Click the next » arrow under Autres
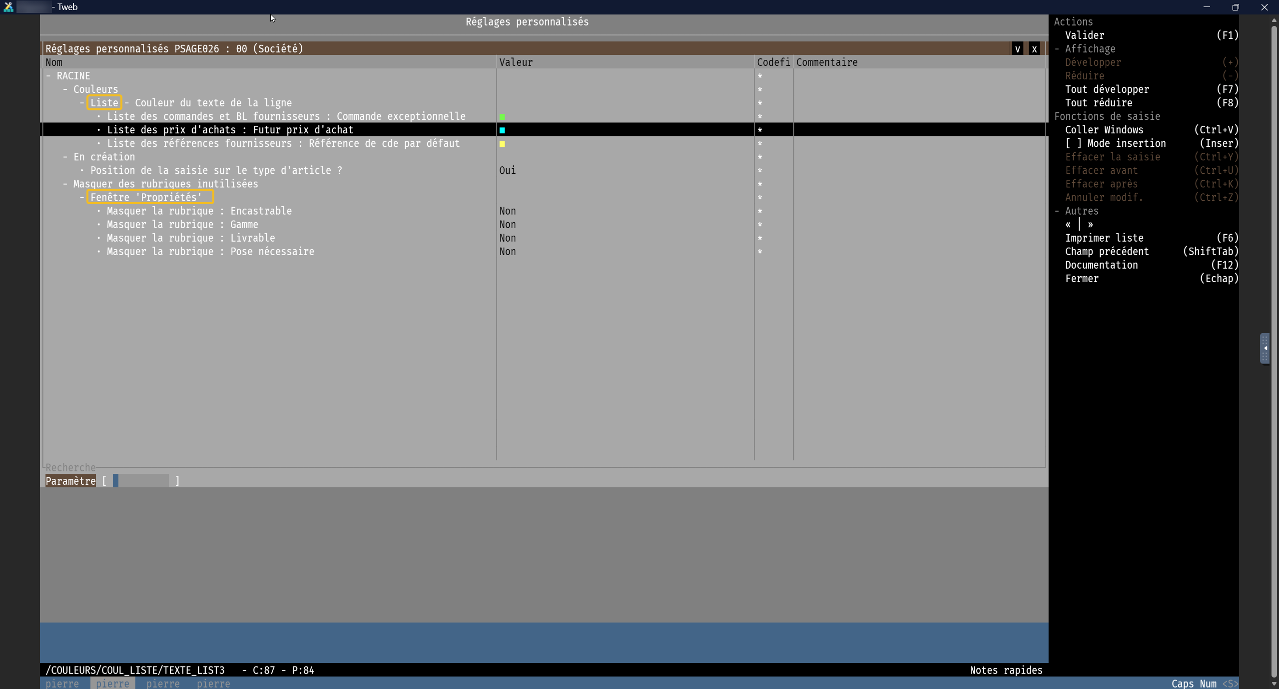 (x=1090, y=225)
